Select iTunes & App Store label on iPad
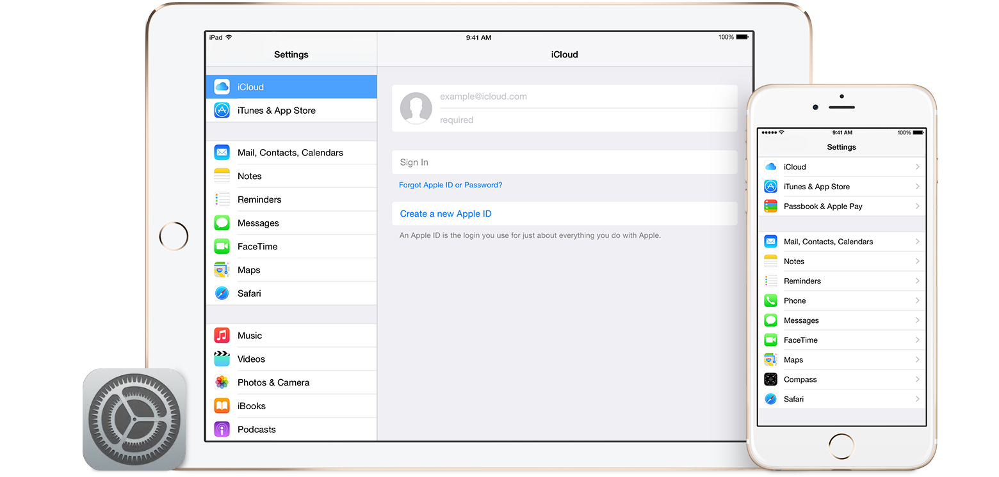This screenshot has height=477, width=999. tap(277, 111)
